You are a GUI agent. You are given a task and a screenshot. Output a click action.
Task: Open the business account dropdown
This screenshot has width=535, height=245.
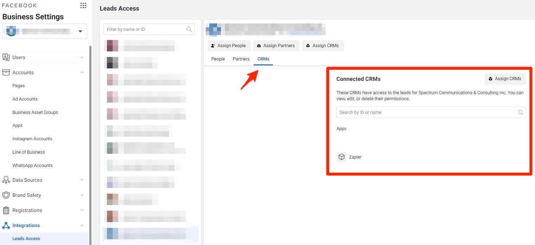point(80,31)
